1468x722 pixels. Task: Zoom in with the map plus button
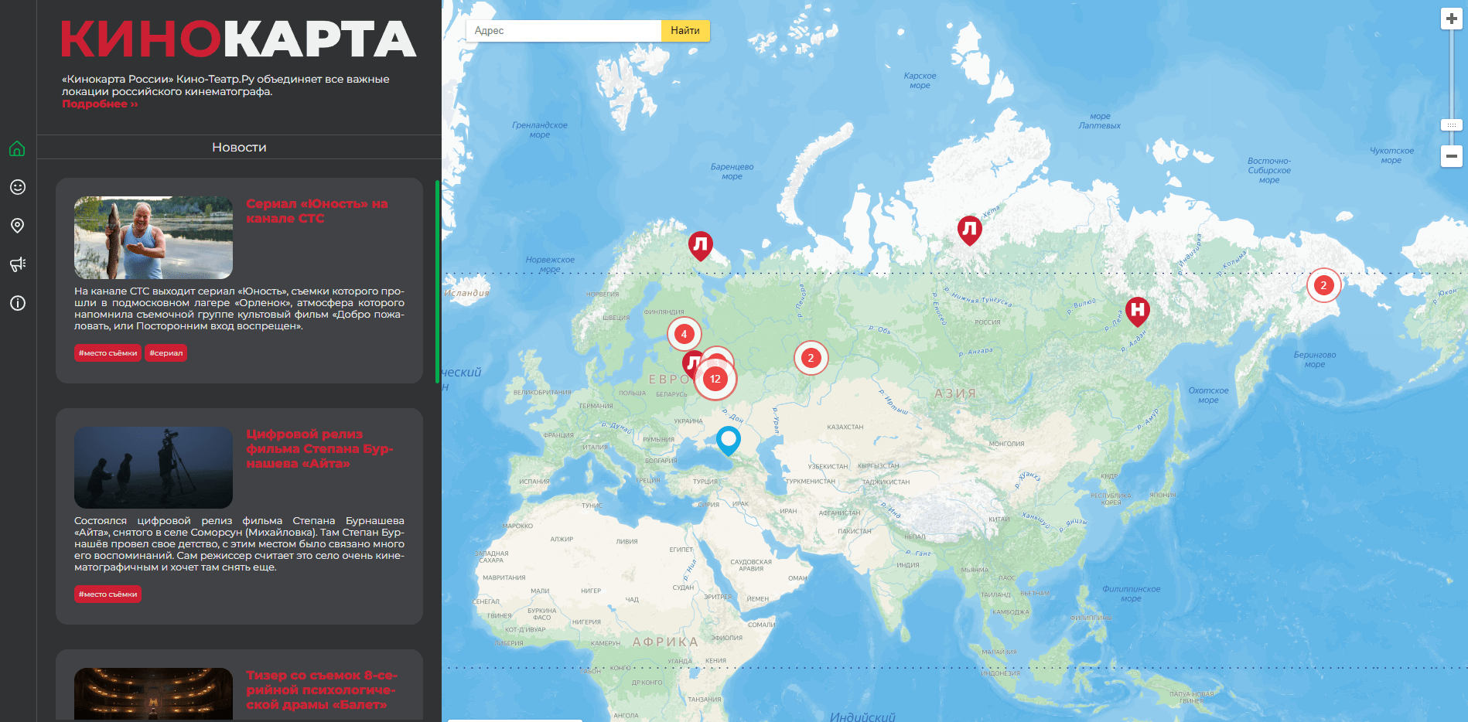click(1452, 19)
